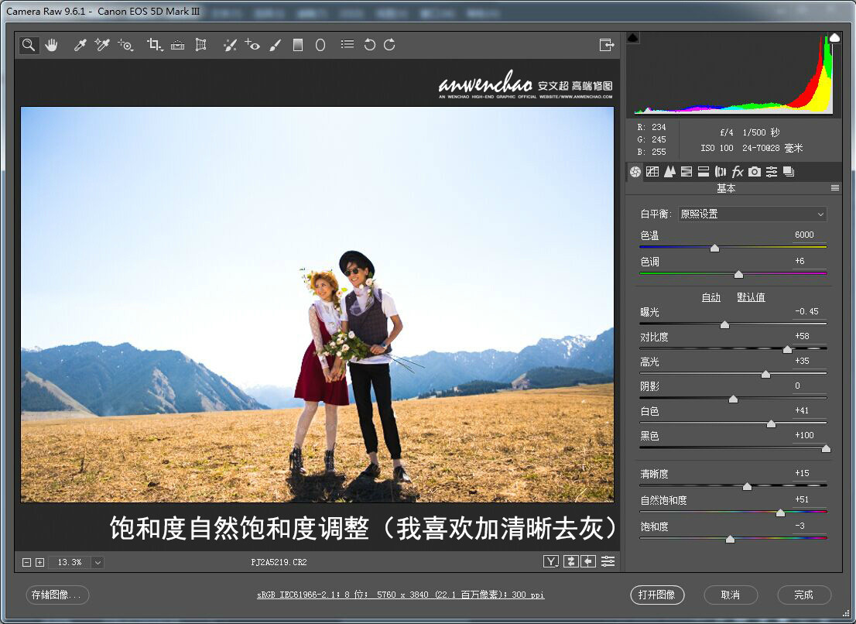Click the 默认值 default link
This screenshot has width=856, height=624.
pos(751,297)
